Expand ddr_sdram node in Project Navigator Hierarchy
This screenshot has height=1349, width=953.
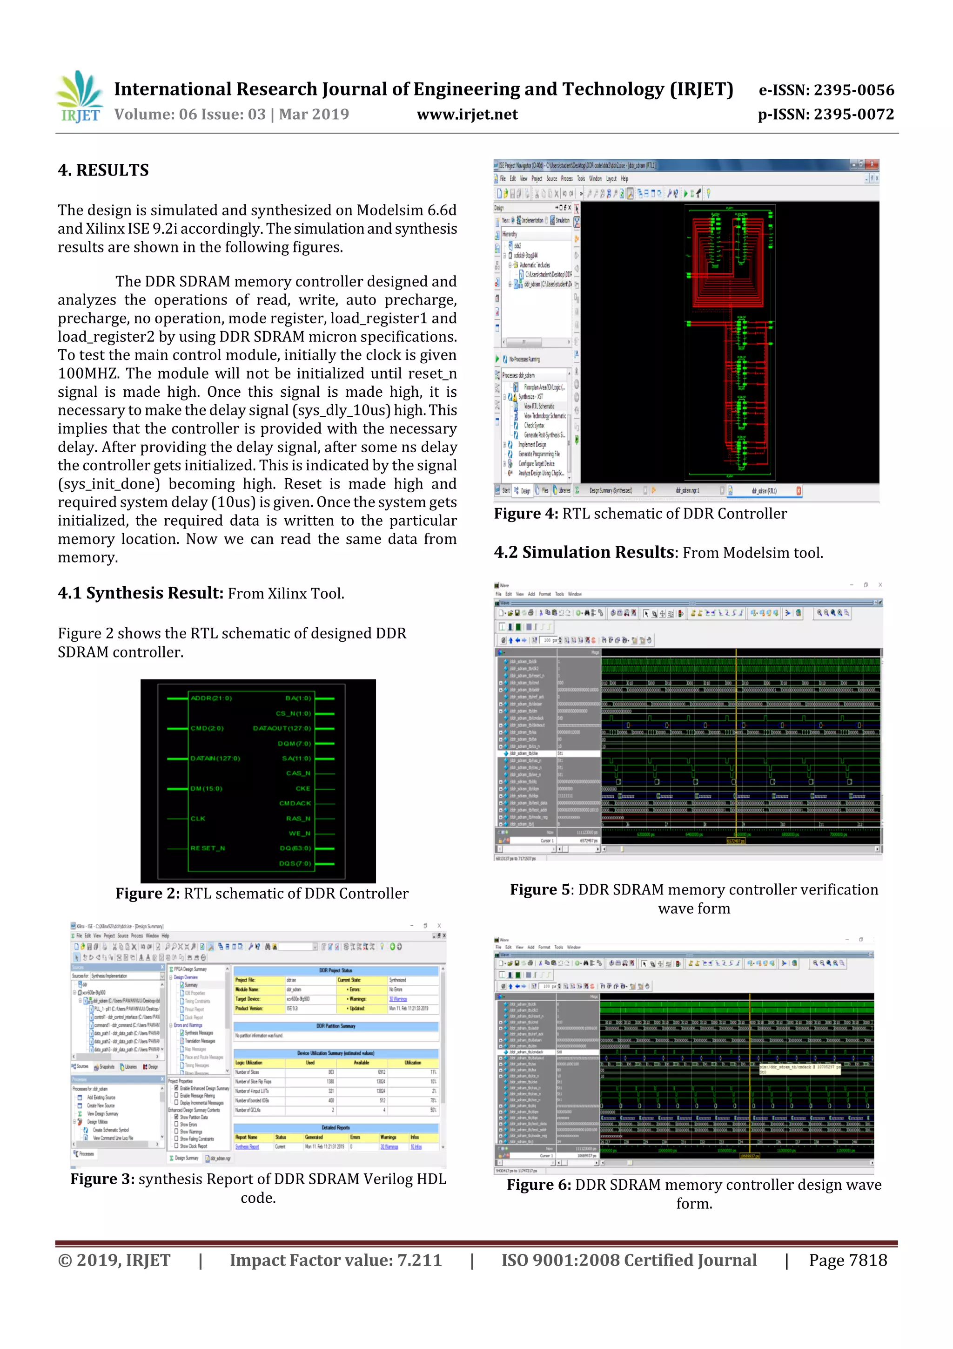pyautogui.click(x=510, y=284)
